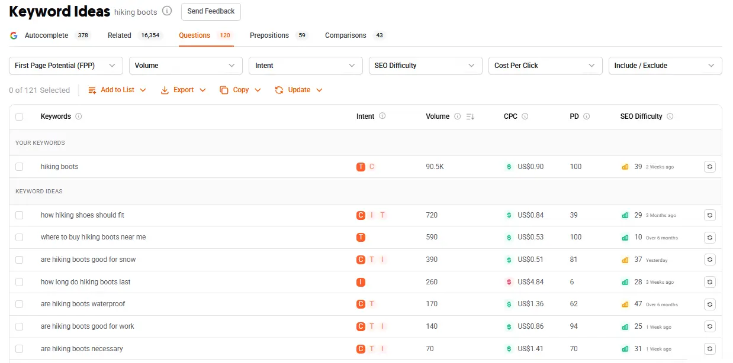
Task: Click the US$0.90 CPC value
Action: click(x=531, y=167)
